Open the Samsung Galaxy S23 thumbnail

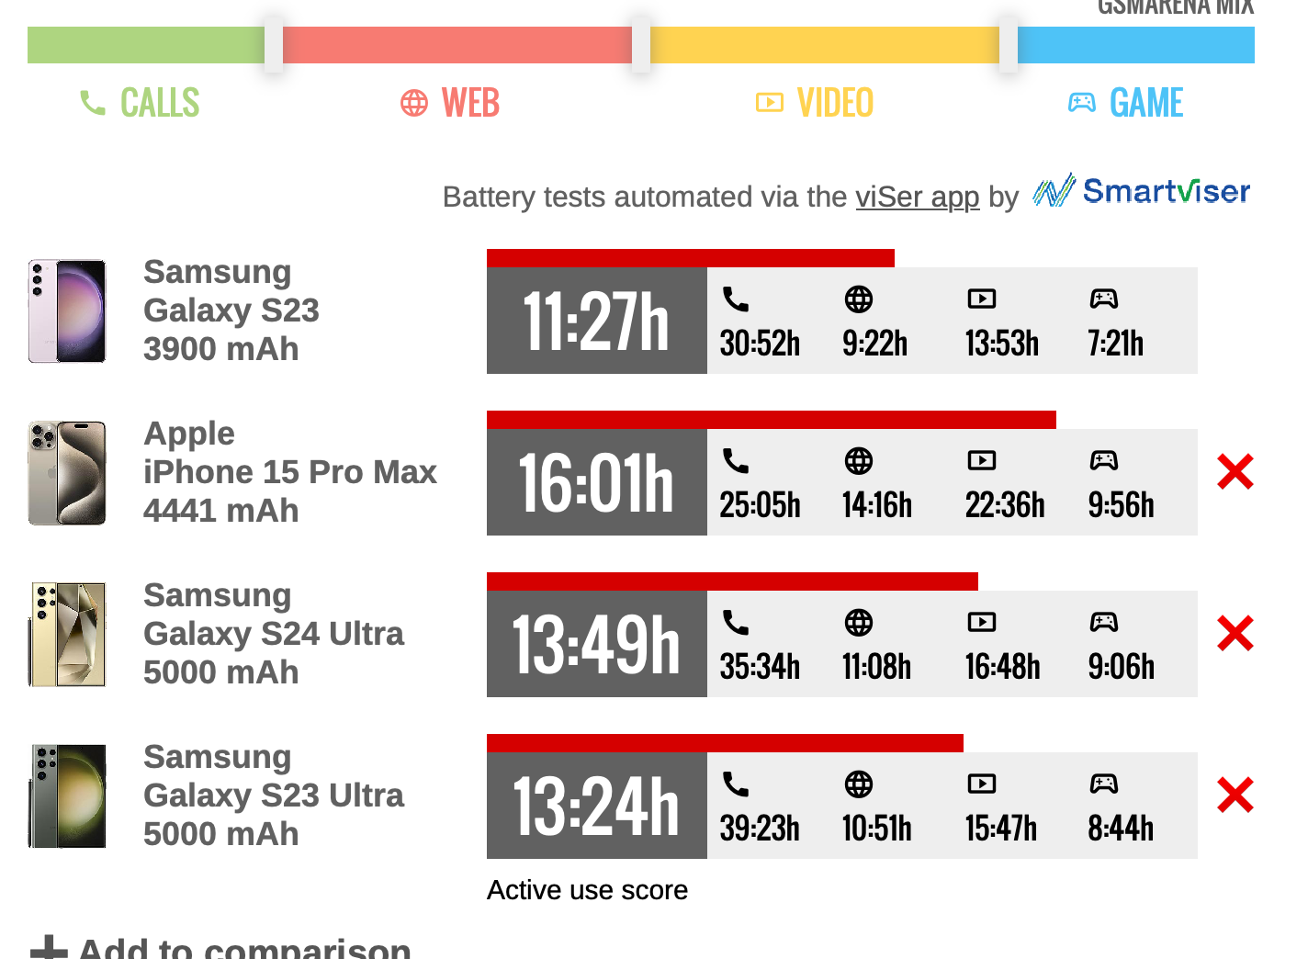click(67, 311)
